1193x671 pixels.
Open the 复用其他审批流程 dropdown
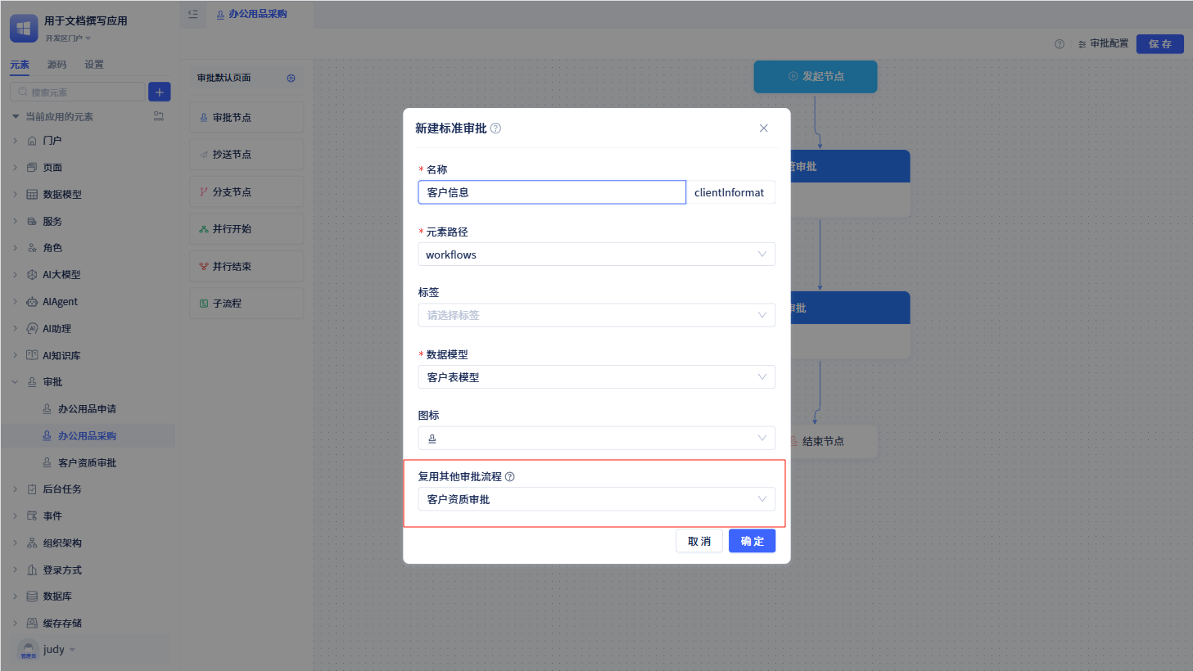(x=597, y=499)
